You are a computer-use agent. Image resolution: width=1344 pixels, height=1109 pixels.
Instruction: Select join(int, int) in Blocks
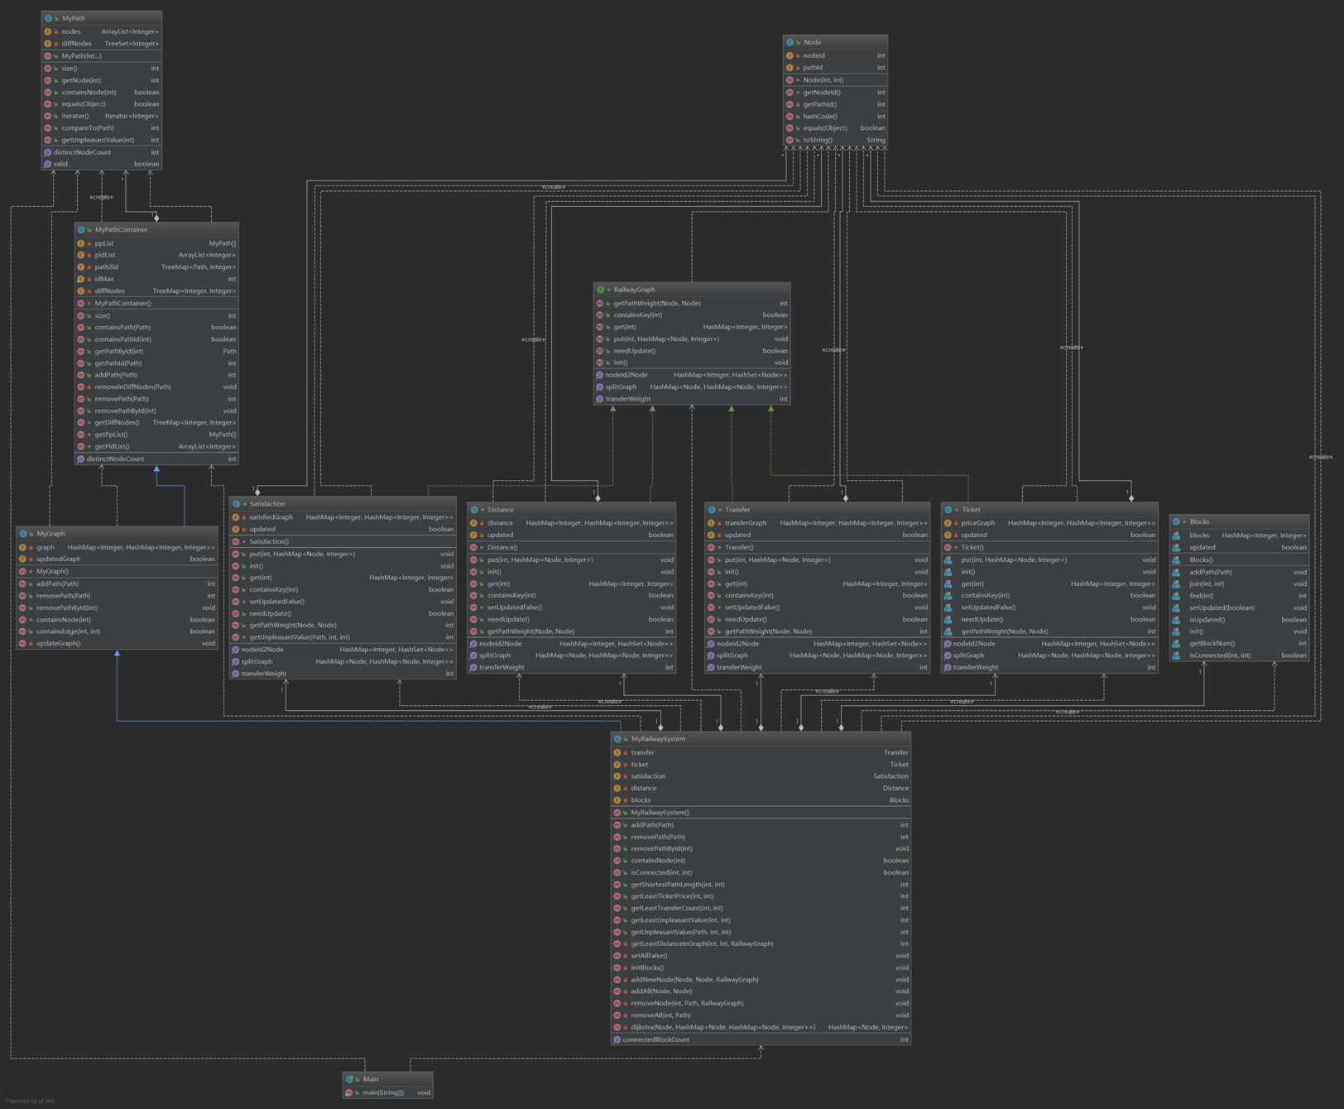coord(1207,584)
